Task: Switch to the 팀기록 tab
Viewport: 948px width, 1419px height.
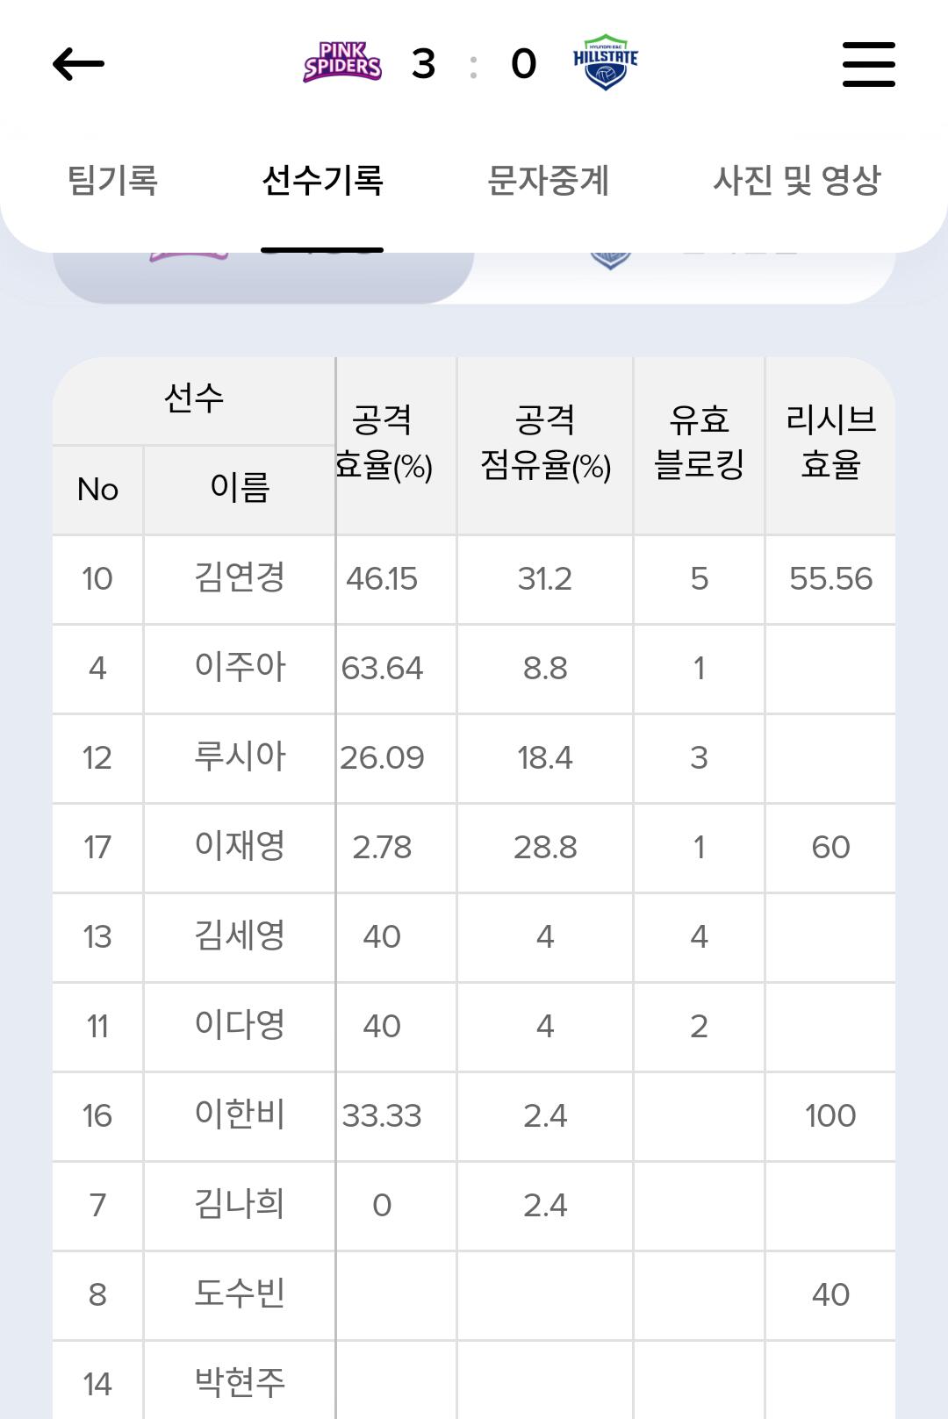Action: (x=112, y=181)
